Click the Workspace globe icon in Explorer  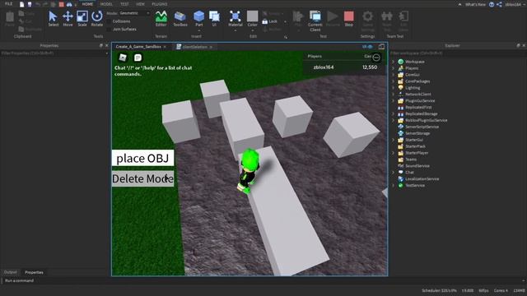point(401,62)
